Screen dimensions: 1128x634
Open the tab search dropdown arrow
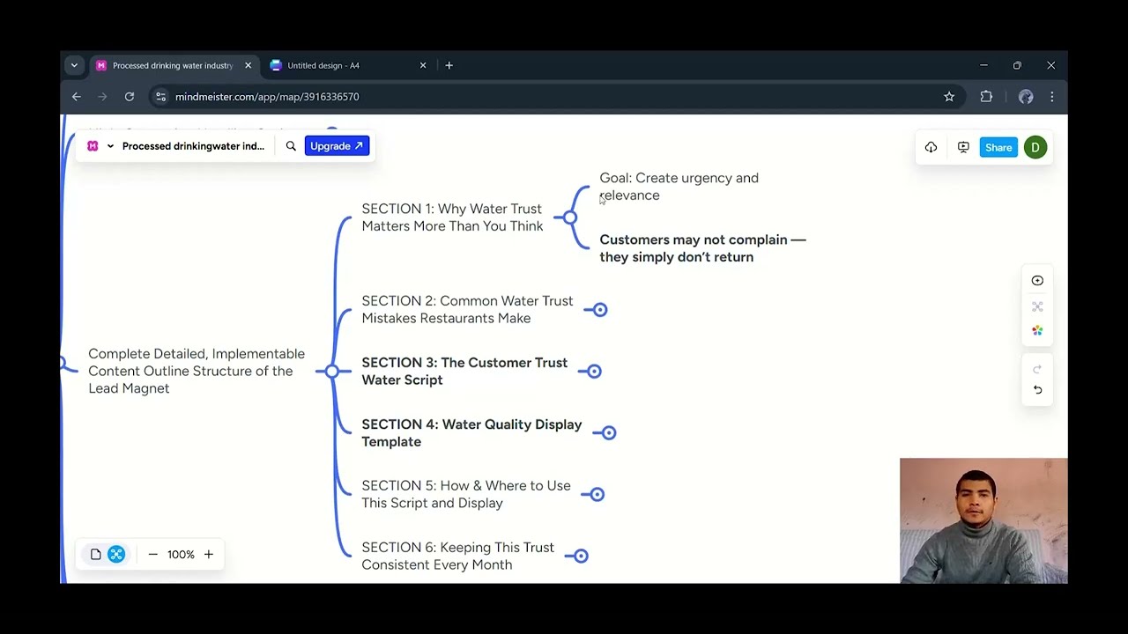[x=74, y=65]
